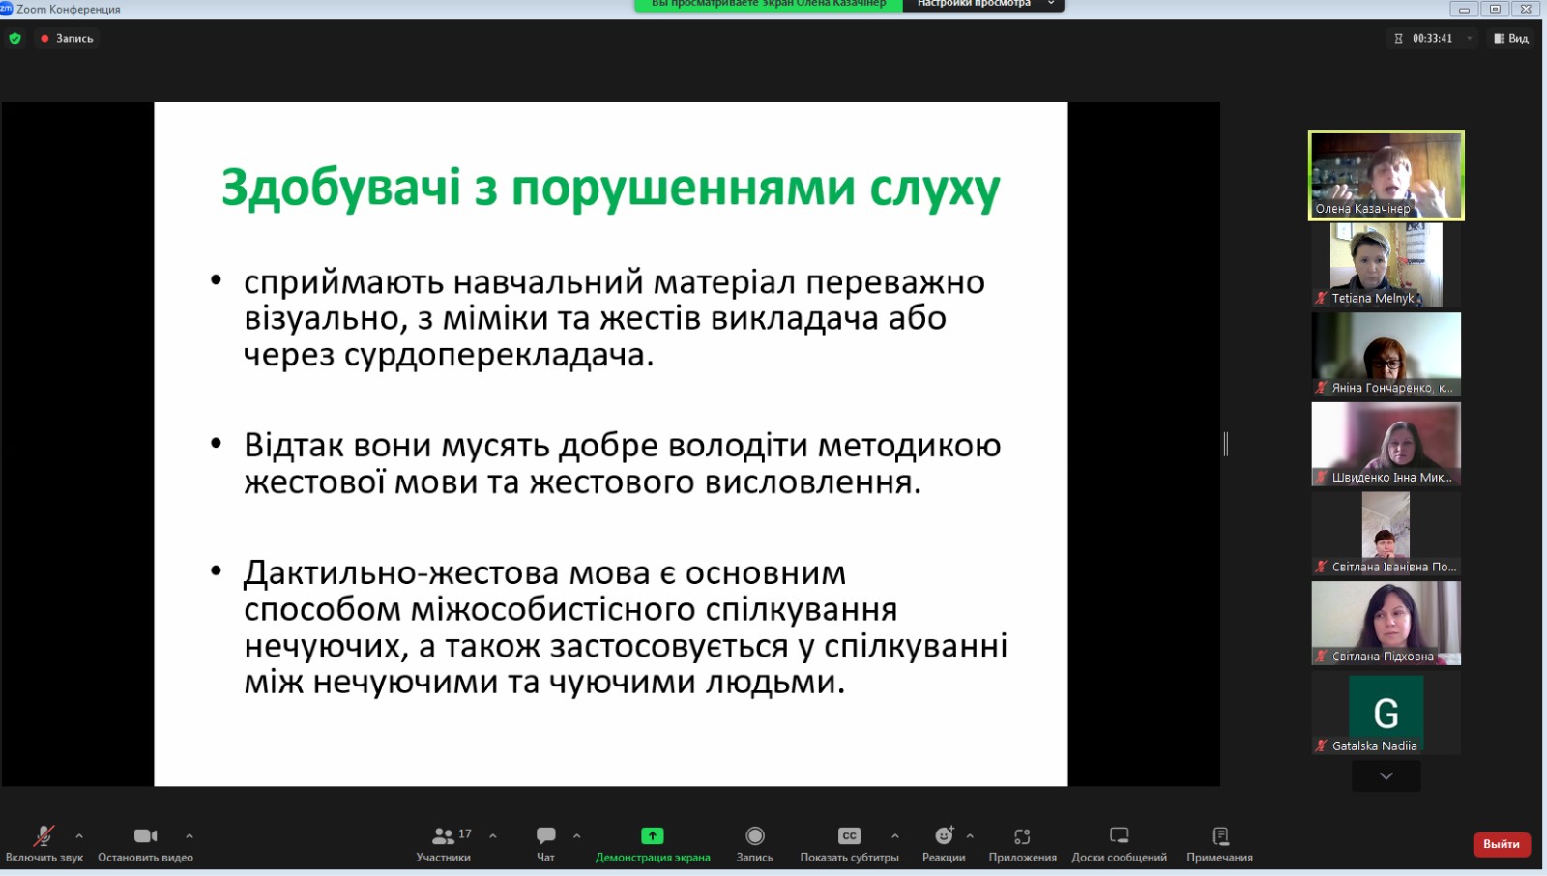Toggle subtitles with the CC button

pyautogui.click(x=849, y=836)
